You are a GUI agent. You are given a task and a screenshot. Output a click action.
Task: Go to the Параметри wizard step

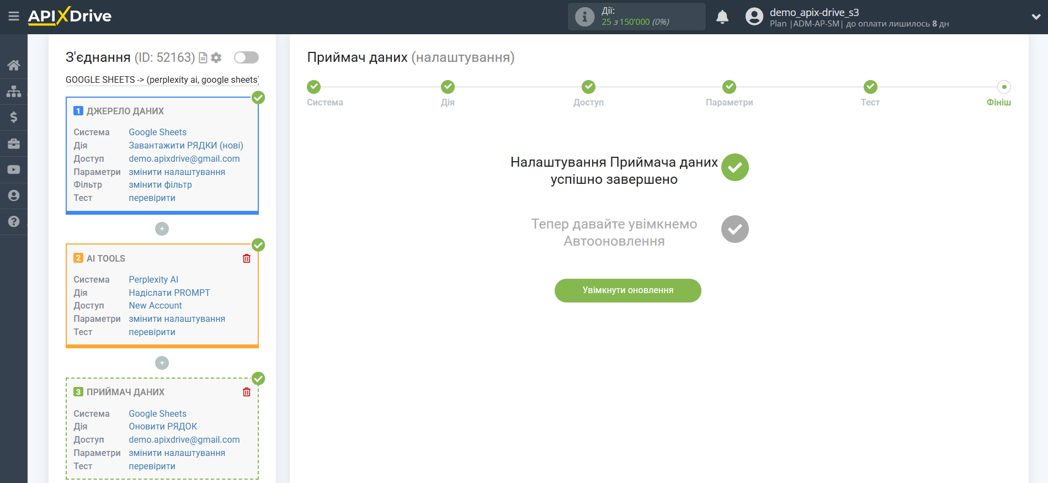point(729,87)
